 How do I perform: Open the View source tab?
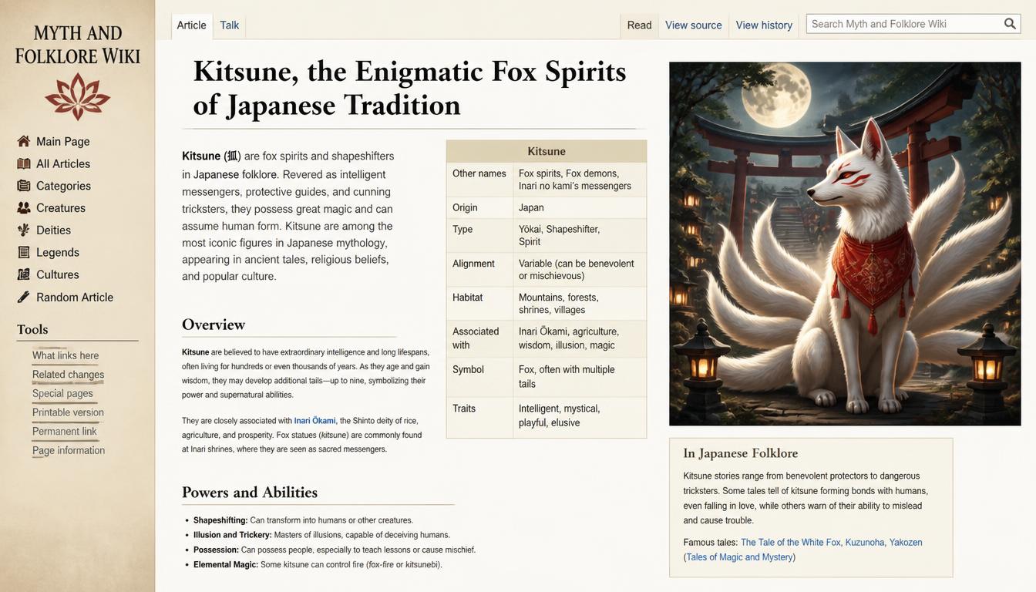pos(694,25)
